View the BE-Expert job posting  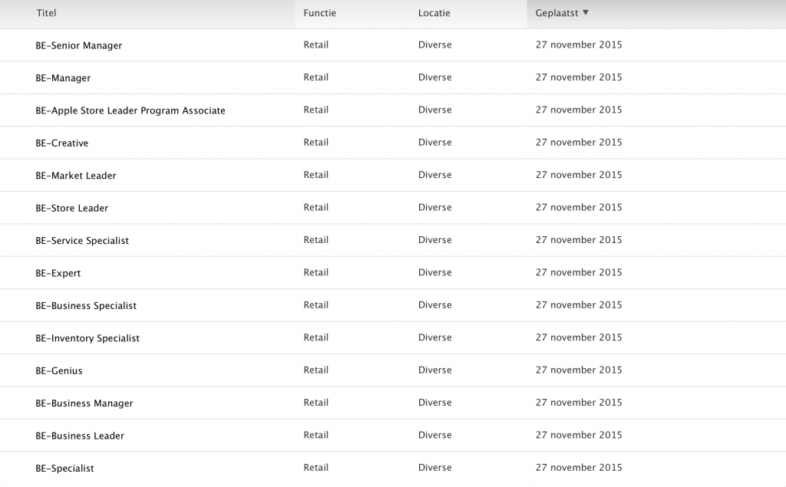(58, 273)
